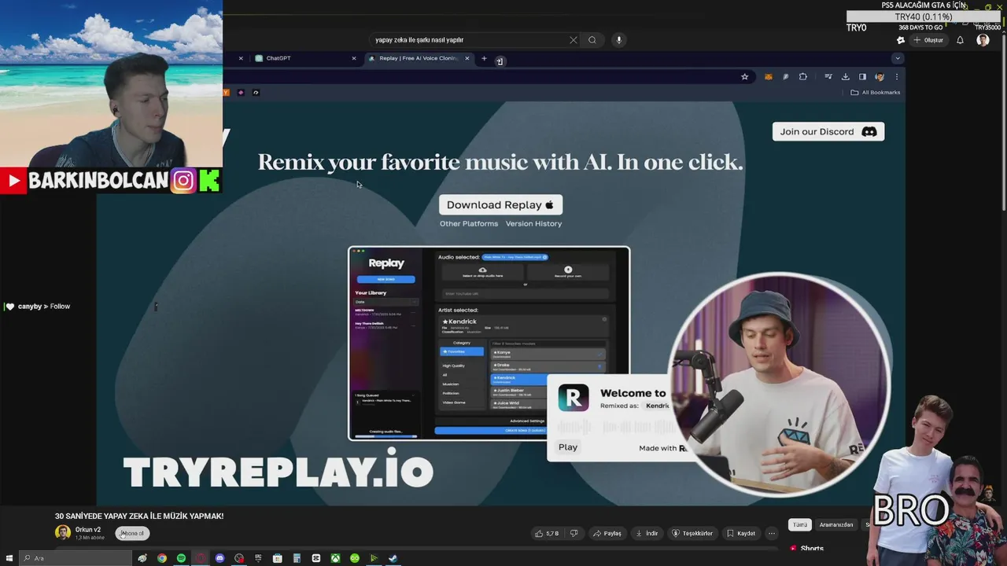Click Join our Discord button
The image size is (1007, 566).
pos(828,131)
